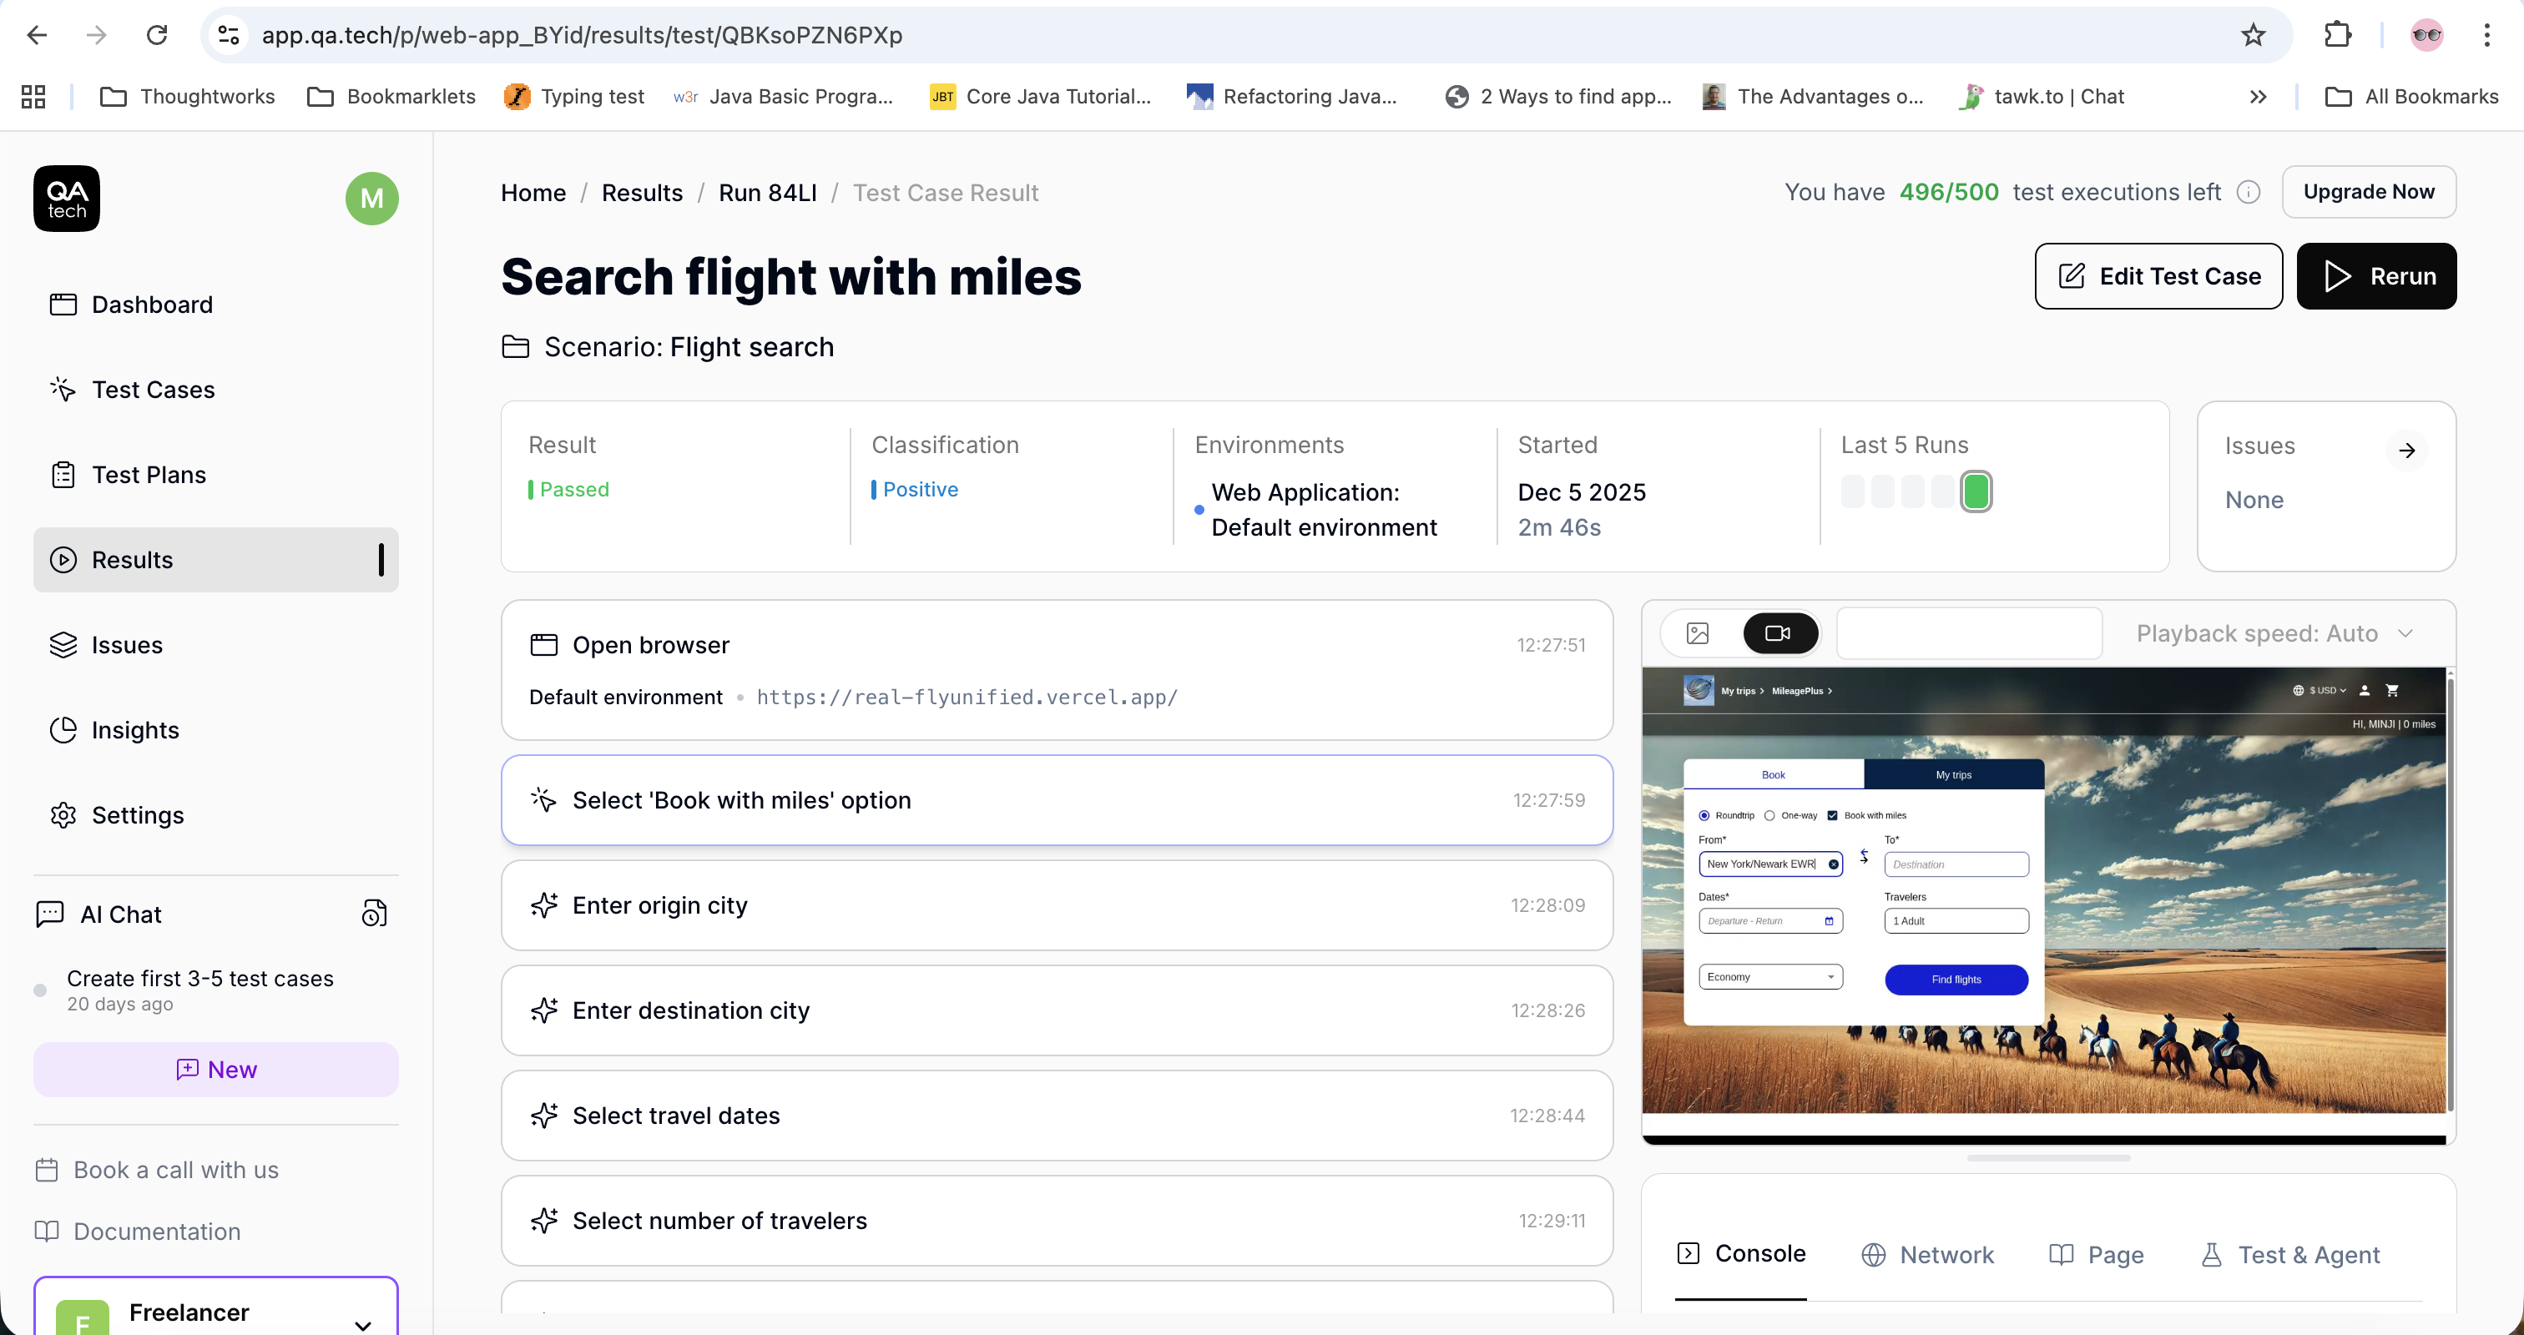Switch to screenshot image view

coord(1697,634)
